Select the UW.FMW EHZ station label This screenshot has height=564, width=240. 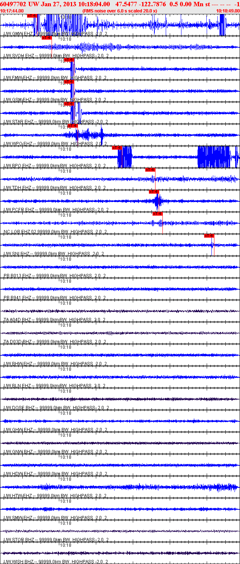pos(55,77)
